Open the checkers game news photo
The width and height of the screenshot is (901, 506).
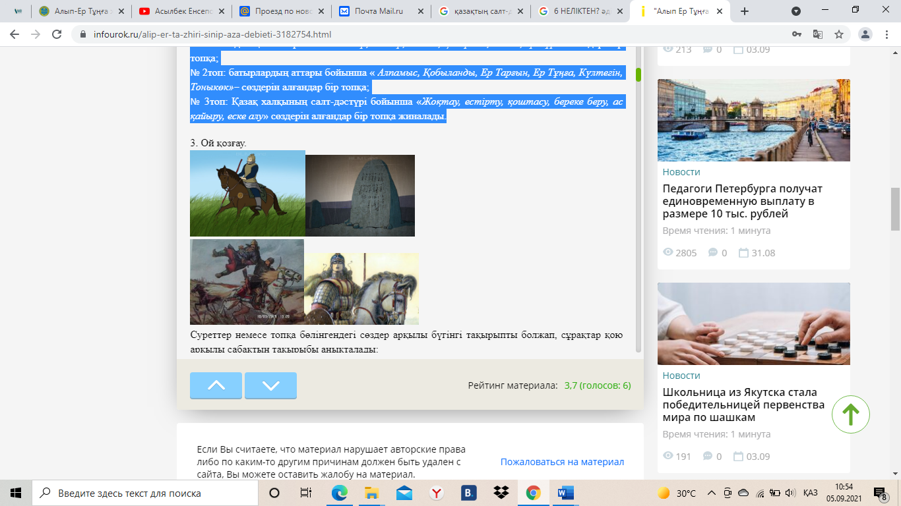coord(754,323)
